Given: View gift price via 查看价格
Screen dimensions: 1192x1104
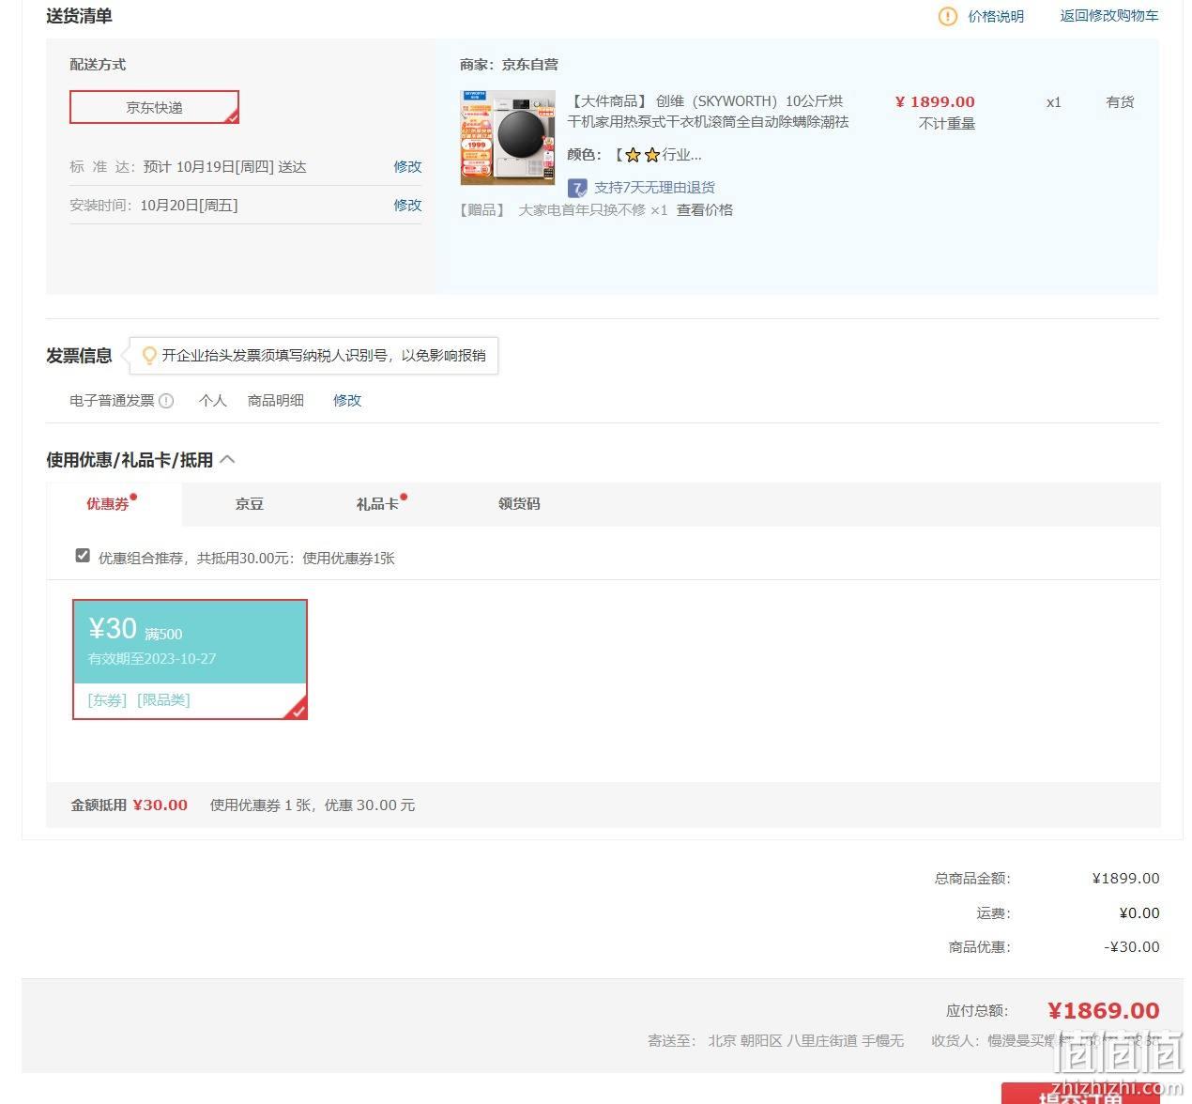Looking at the screenshot, I should pos(705,209).
